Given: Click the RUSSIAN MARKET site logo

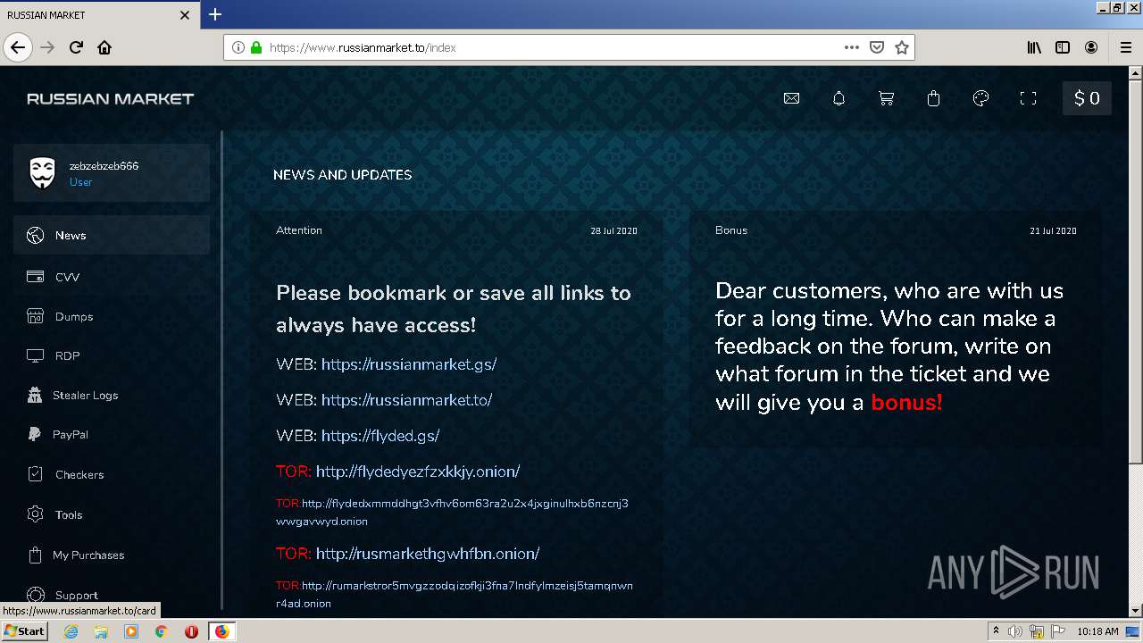Looking at the screenshot, I should tap(110, 98).
